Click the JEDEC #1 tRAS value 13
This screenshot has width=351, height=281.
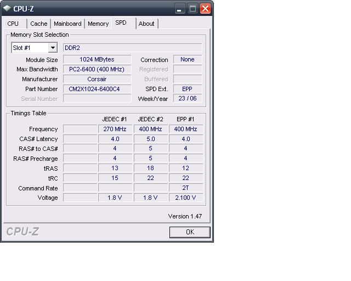click(x=115, y=168)
